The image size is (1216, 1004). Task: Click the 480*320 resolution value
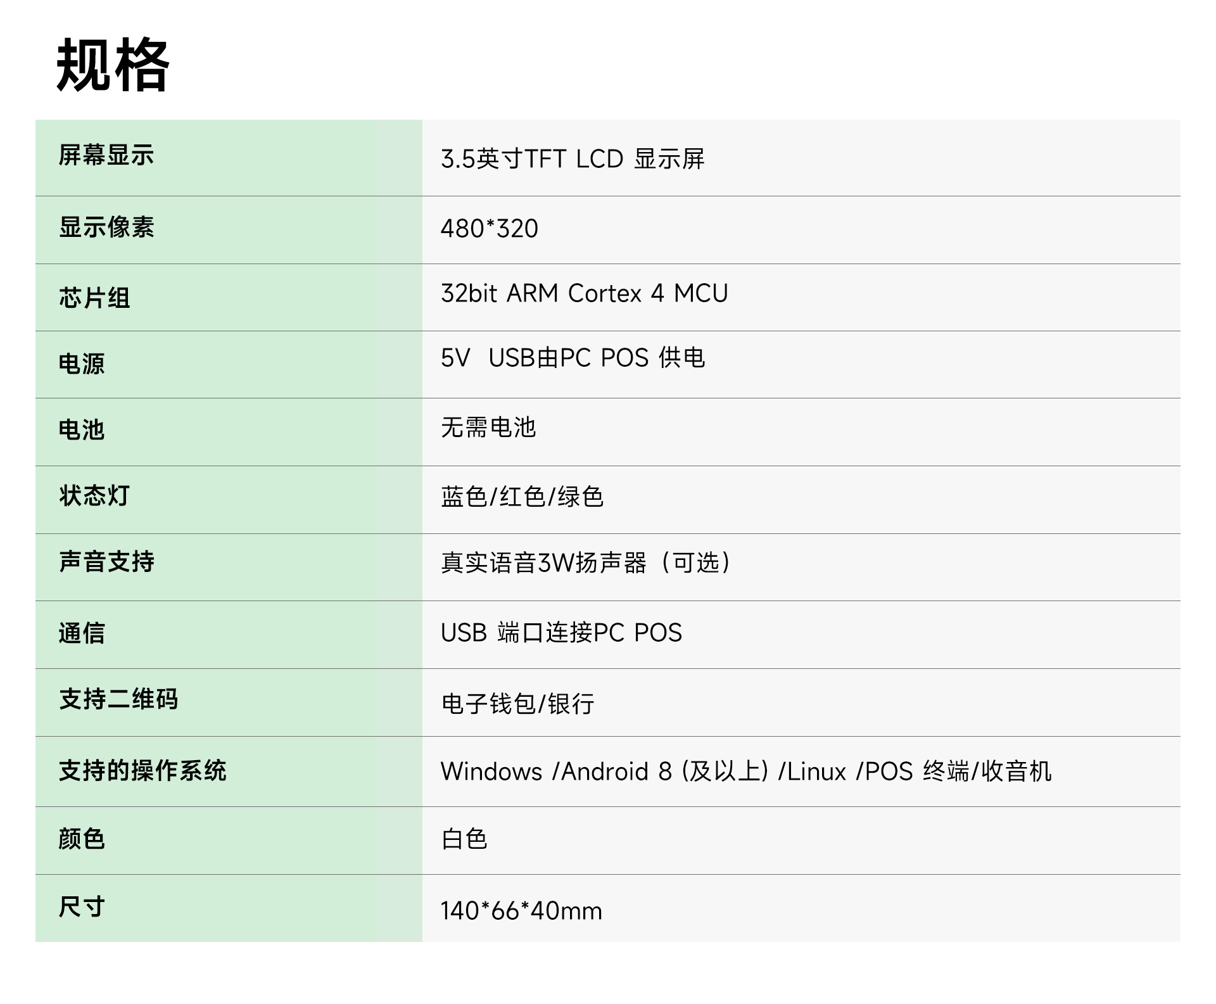pos(490,229)
